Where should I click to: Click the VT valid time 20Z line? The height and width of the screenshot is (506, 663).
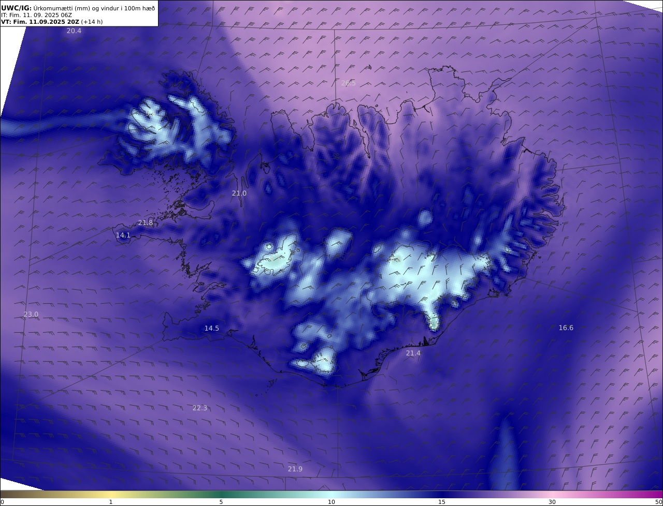[53, 22]
